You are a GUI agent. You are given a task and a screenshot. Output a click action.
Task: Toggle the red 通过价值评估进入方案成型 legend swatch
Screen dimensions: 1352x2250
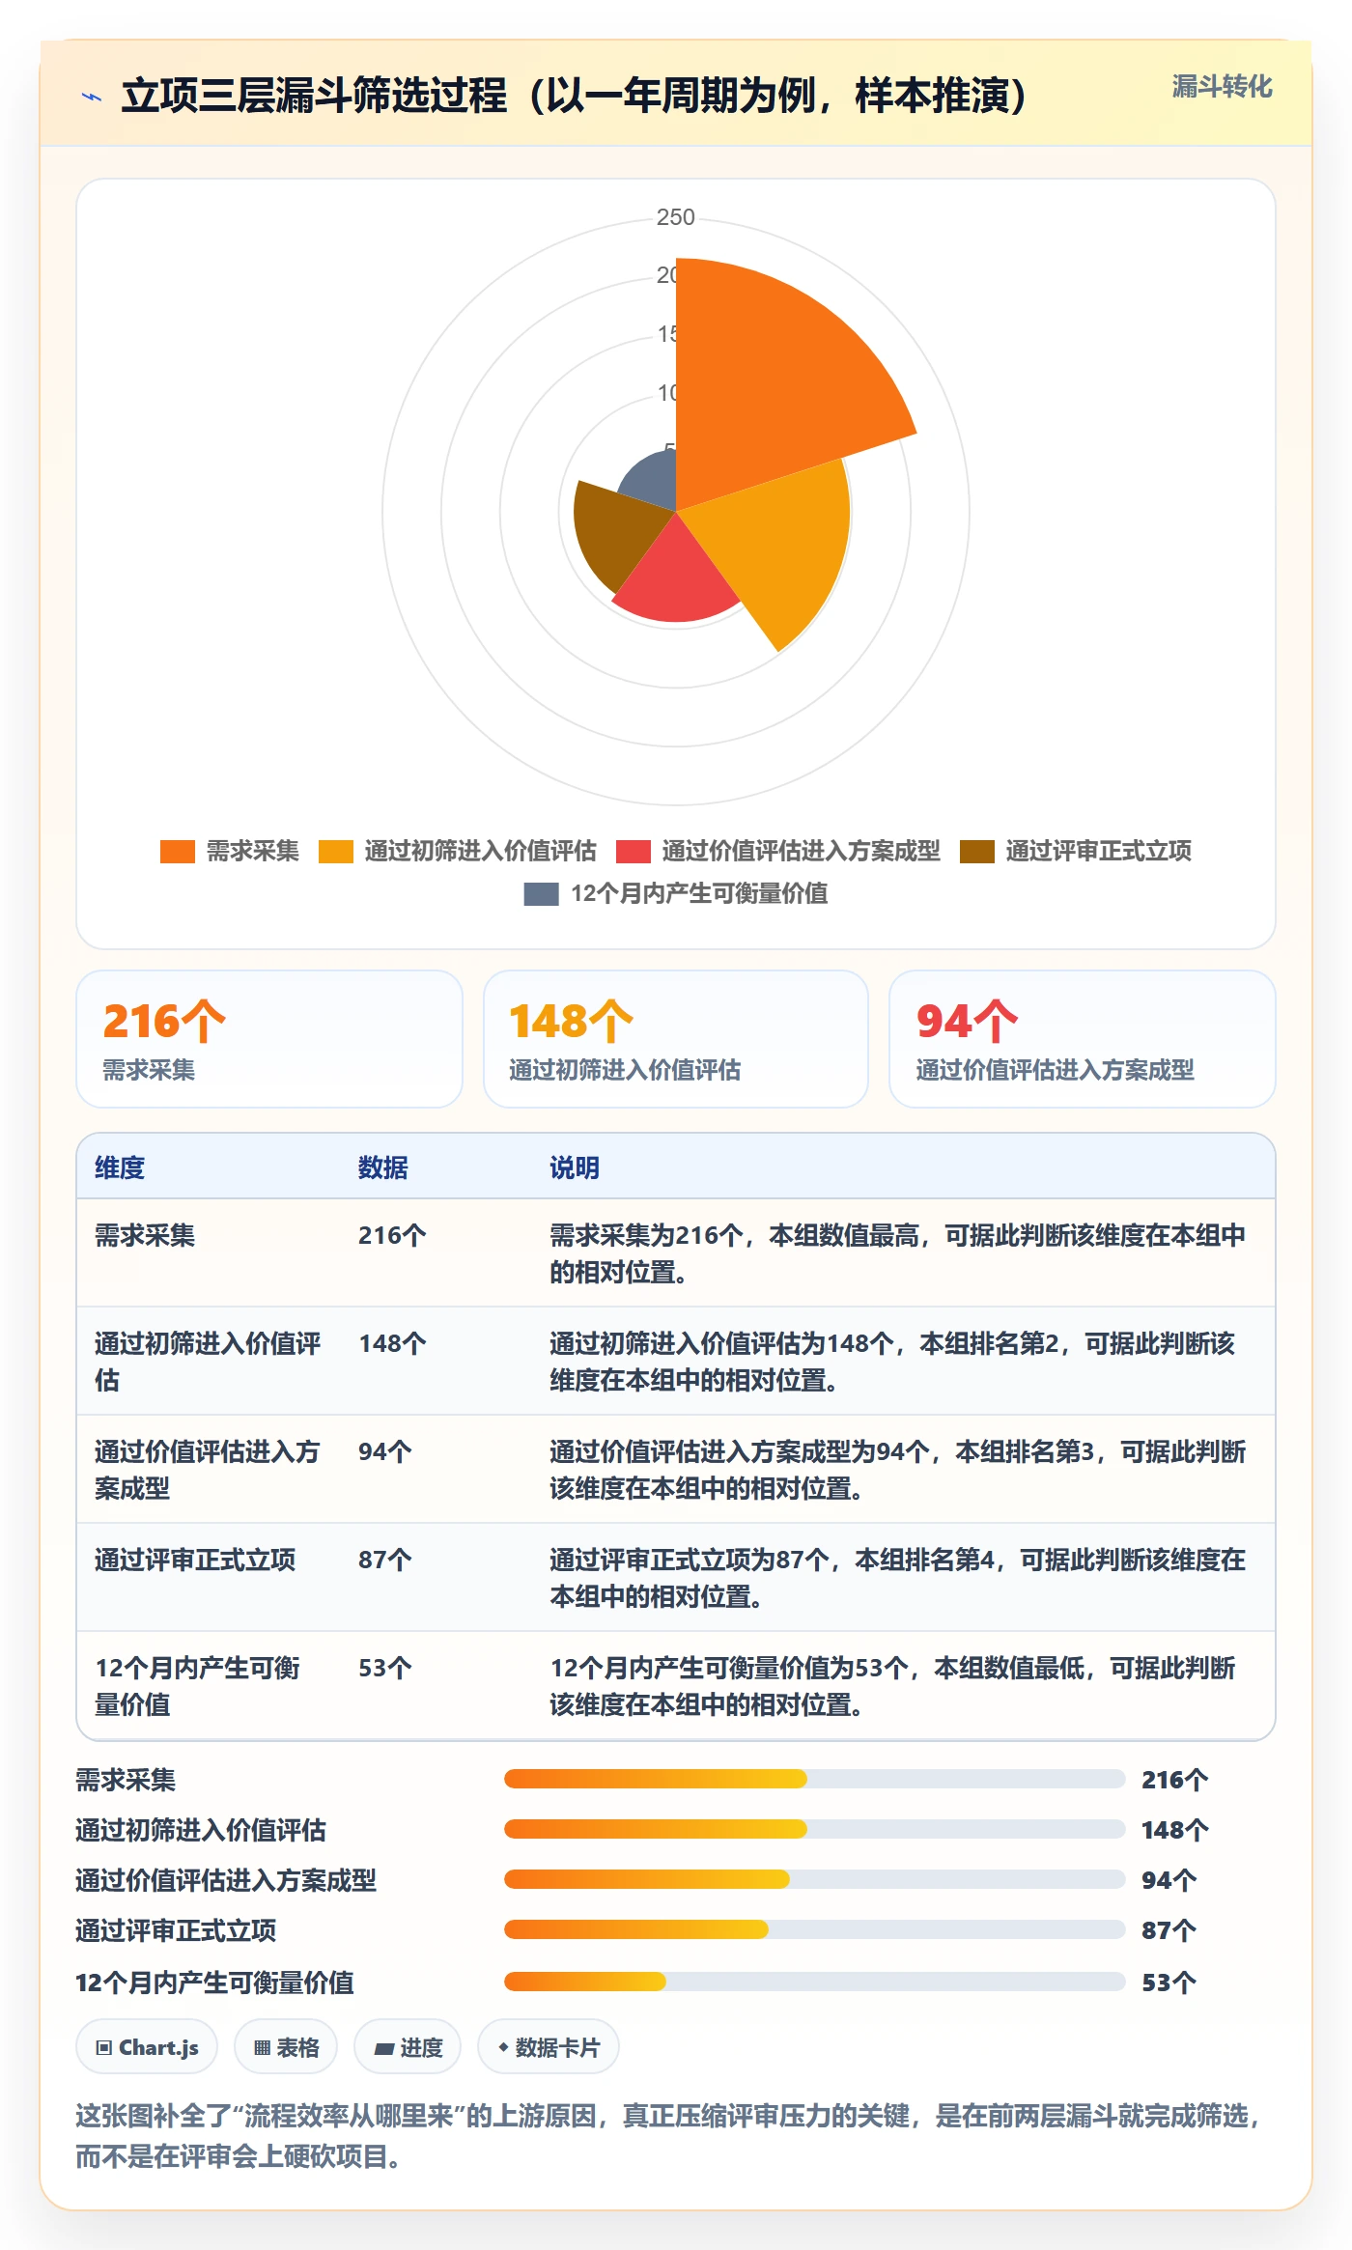[634, 852]
